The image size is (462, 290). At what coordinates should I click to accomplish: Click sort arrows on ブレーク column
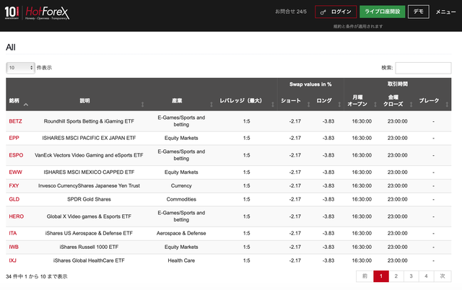447,105
